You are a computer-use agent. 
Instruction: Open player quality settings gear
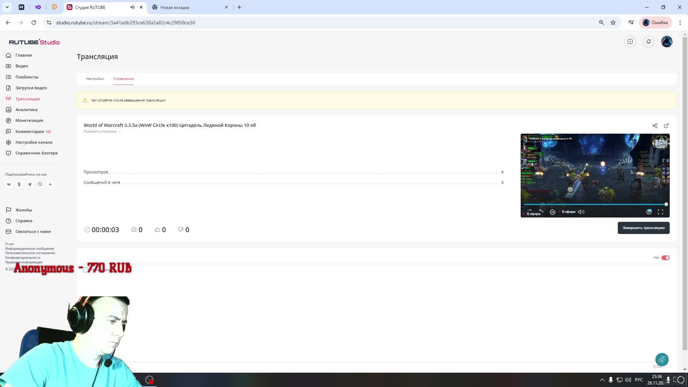tap(649, 212)
